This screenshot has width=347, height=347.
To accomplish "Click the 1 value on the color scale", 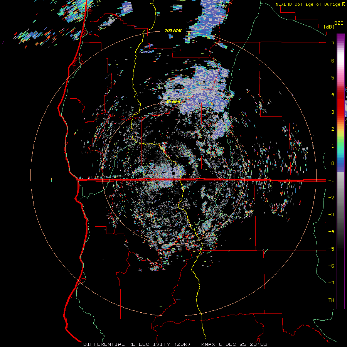I will pos(333,146).
